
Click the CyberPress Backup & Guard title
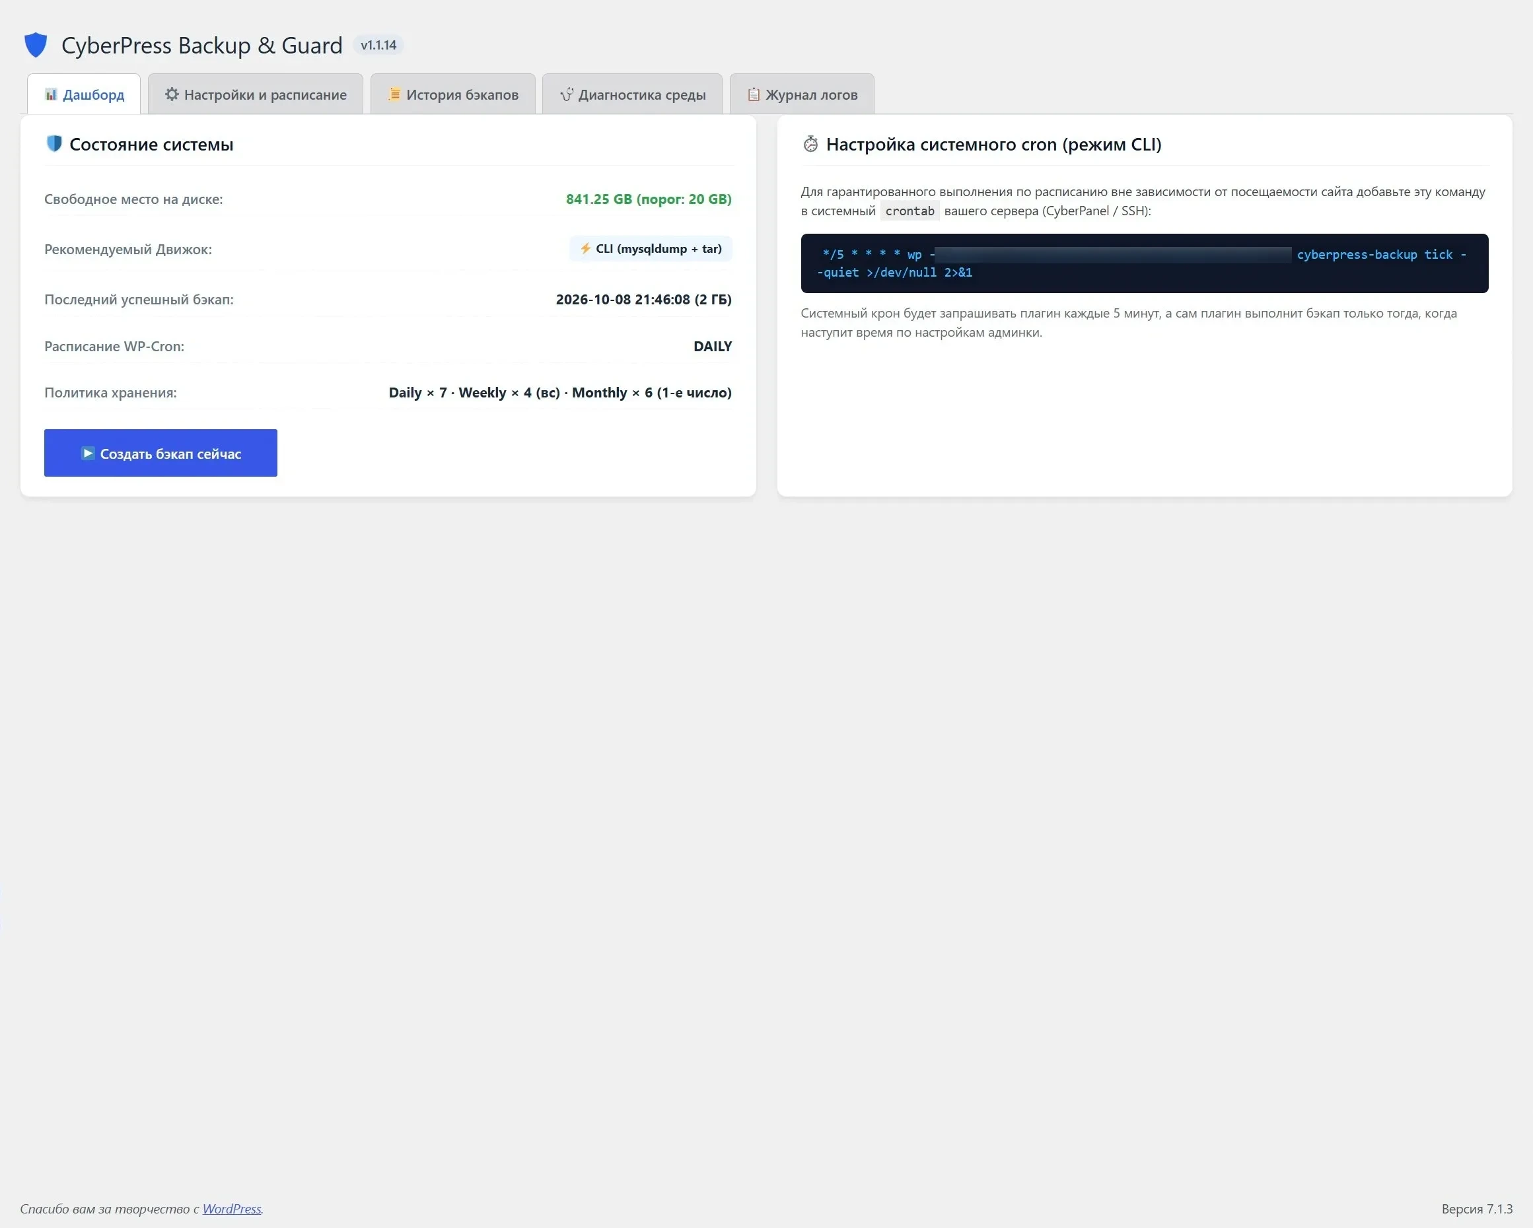[x=202, y=45]
